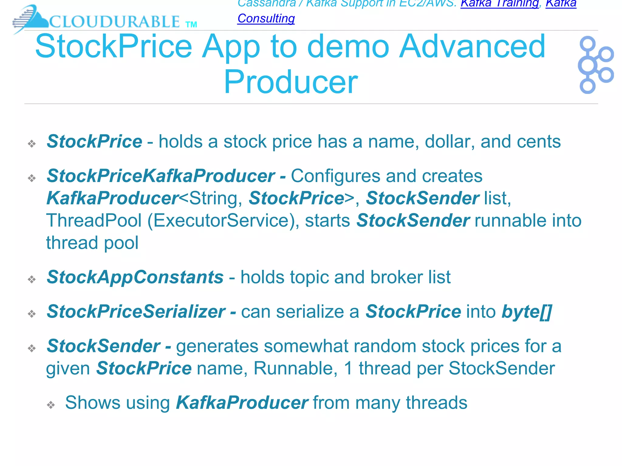Click the Cloudurable cloud logo

(x=30, y=19)
